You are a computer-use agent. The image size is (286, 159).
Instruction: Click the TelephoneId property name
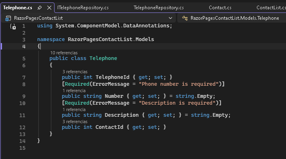[x=112, y=77]
